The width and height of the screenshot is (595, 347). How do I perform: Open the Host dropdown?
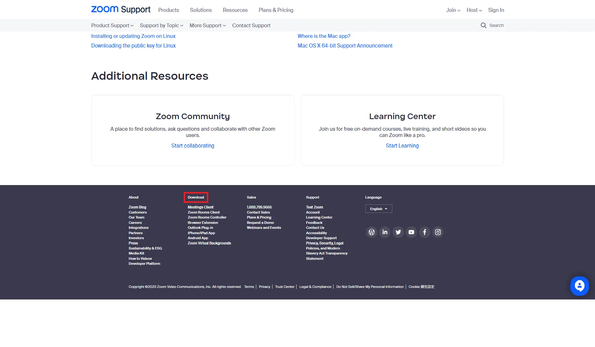point(474,10)
